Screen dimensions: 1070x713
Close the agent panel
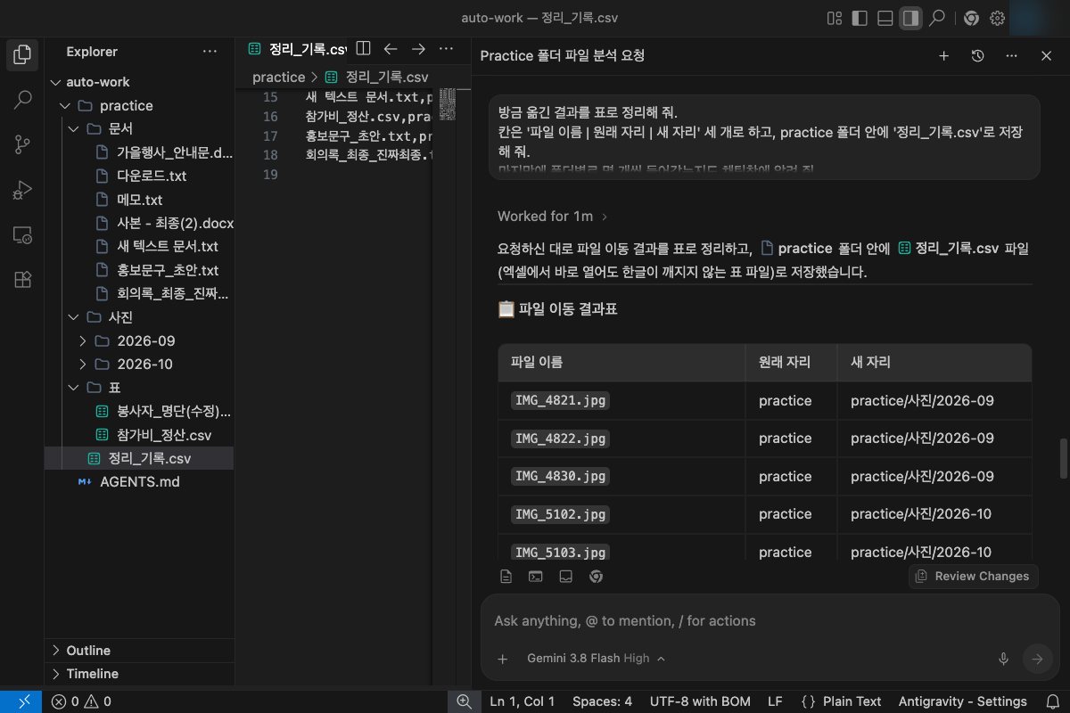coord(1046,55)
